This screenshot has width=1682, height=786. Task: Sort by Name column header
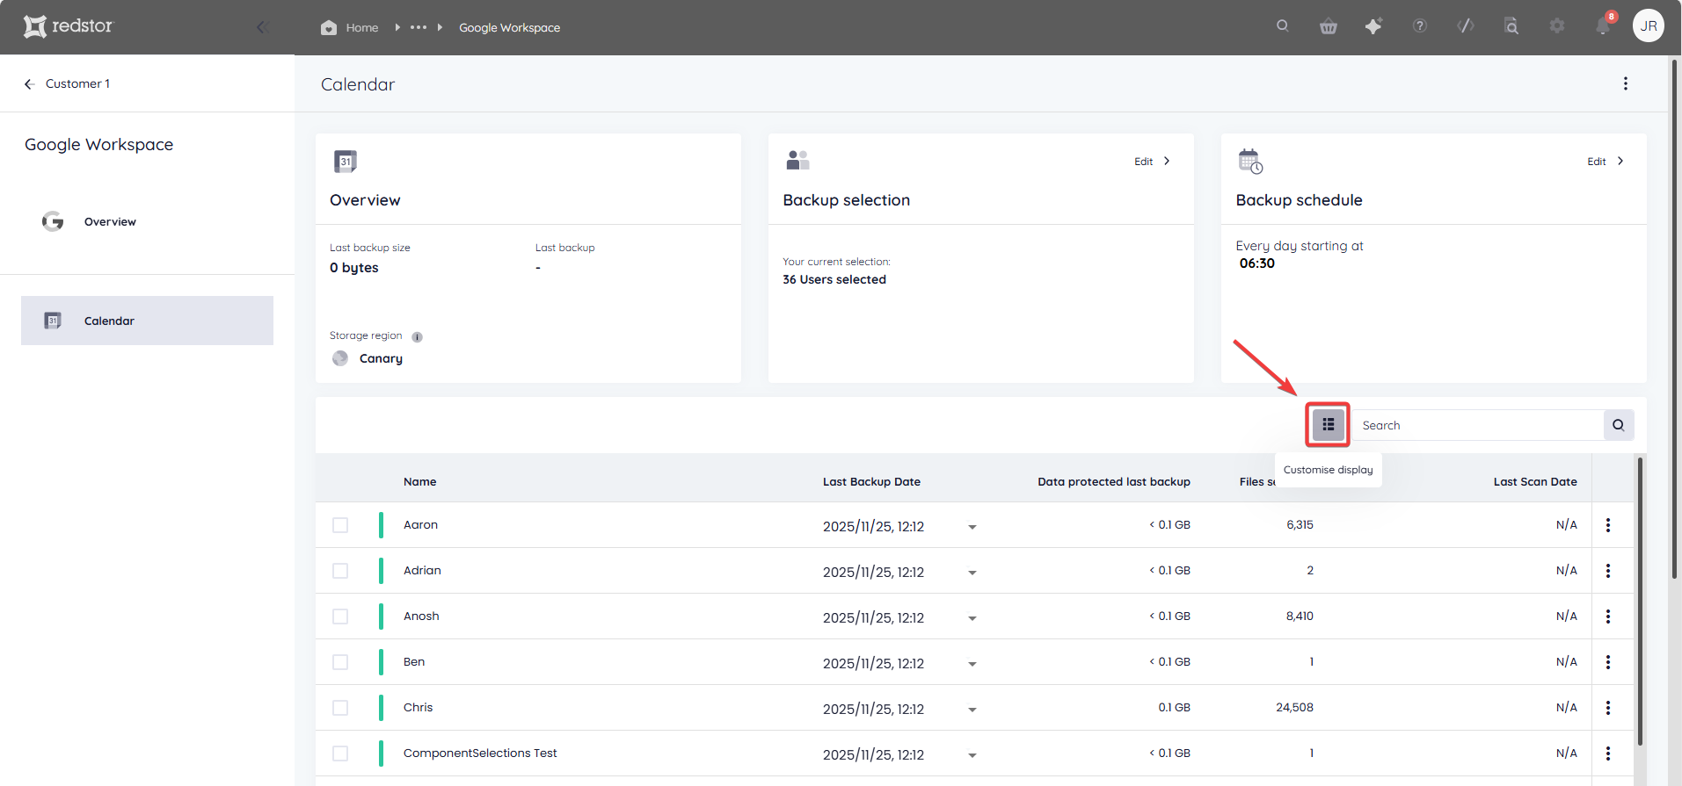[419, 481]
